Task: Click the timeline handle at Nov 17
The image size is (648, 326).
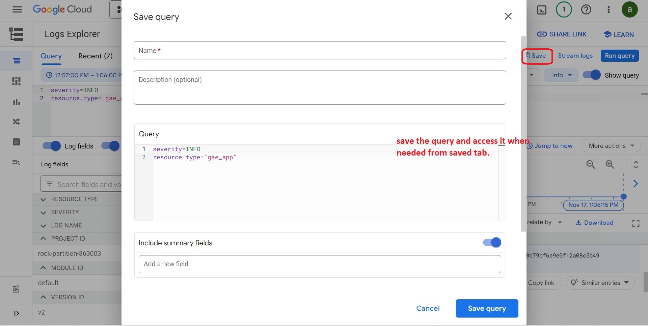Action: [x=623, y=196]
